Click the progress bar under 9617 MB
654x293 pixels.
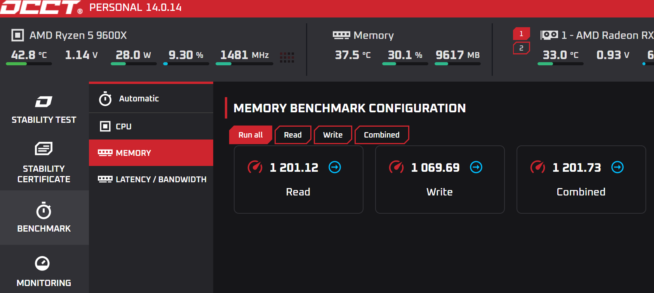(x=457, y=64)
